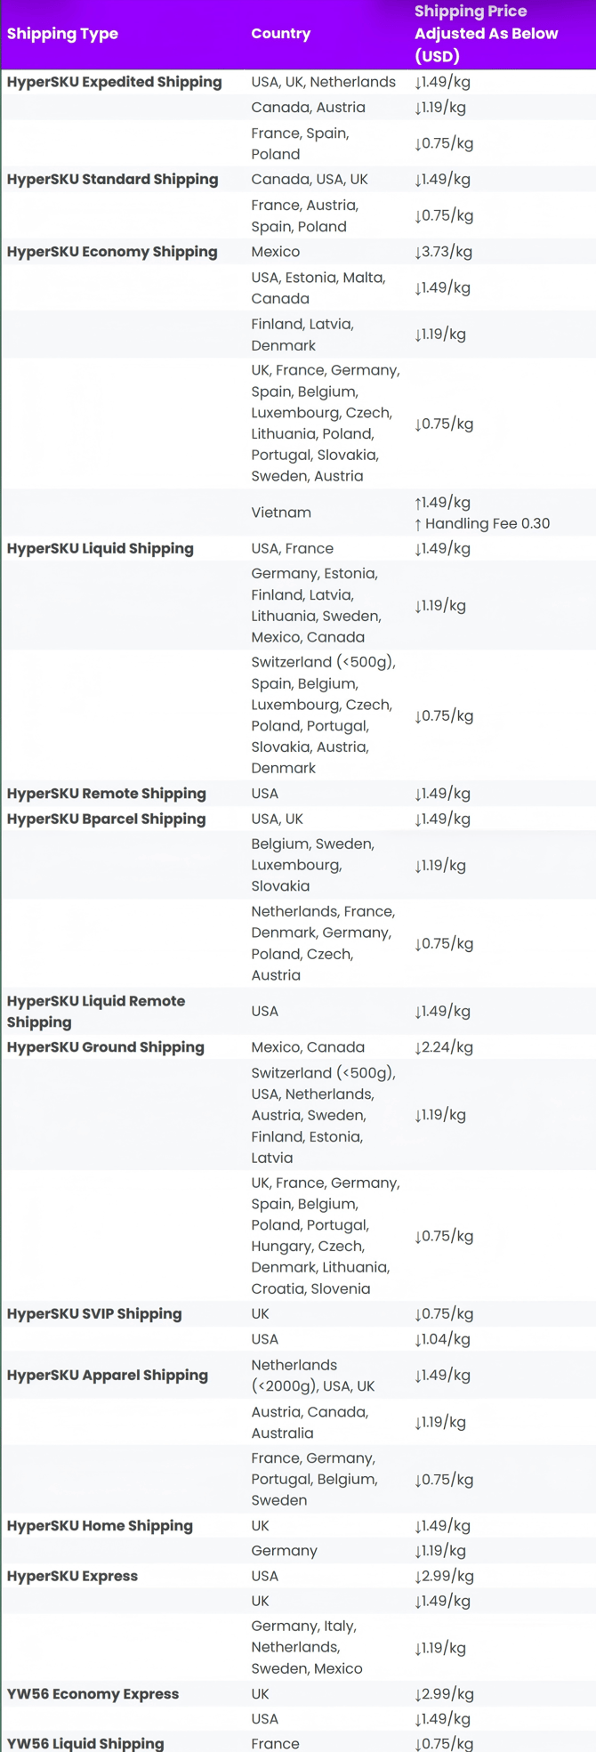The height and width of the screenshot is (1752, 596).
Task: Click the HyperSKU Liquid Remote Shipping label
Action: (96, 1012)
